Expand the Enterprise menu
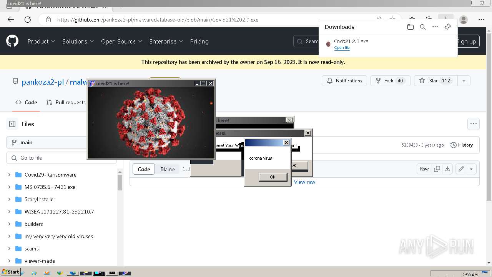This screenshot has height=277, width=492. pos(166,41)
